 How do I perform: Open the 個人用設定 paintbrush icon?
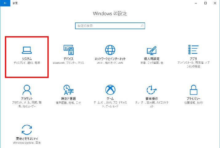point(152,50)
